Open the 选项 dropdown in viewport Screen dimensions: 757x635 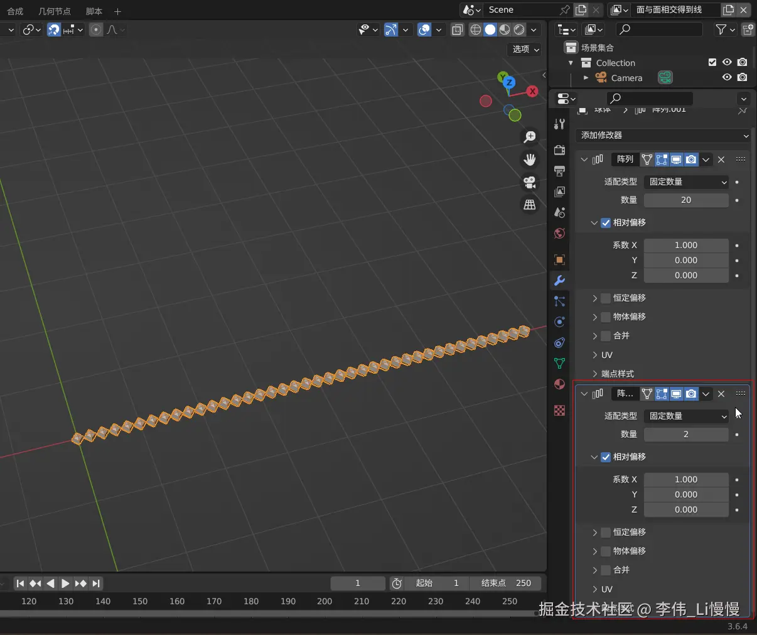(525, 49)
